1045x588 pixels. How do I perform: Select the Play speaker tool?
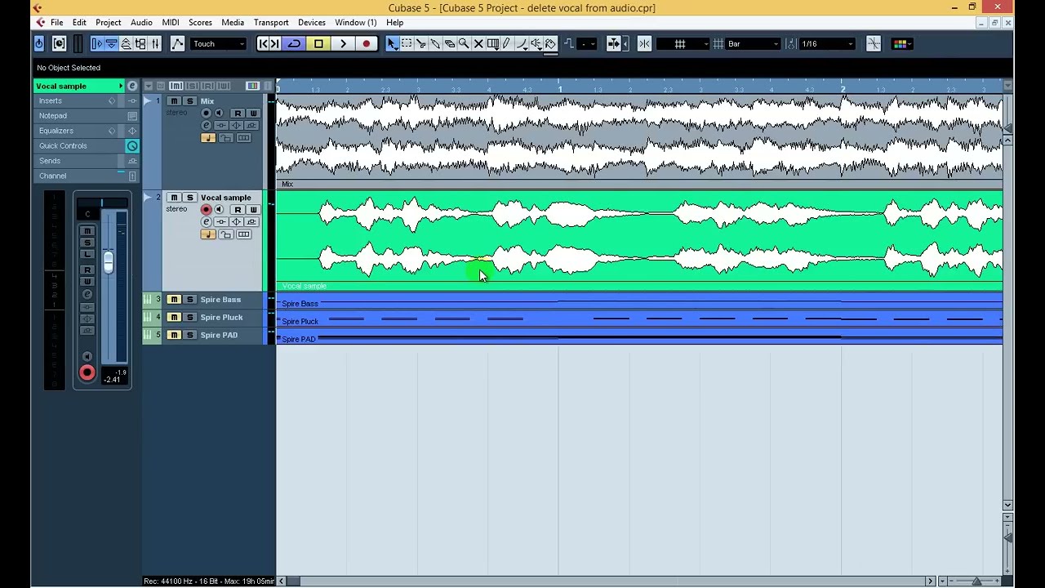coord(536,43)
